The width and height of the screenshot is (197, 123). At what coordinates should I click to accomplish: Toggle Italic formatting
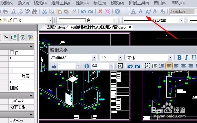[187, 57]
